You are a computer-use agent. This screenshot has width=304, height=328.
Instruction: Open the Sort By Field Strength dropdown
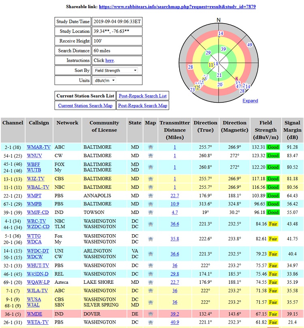click(116, 71)
